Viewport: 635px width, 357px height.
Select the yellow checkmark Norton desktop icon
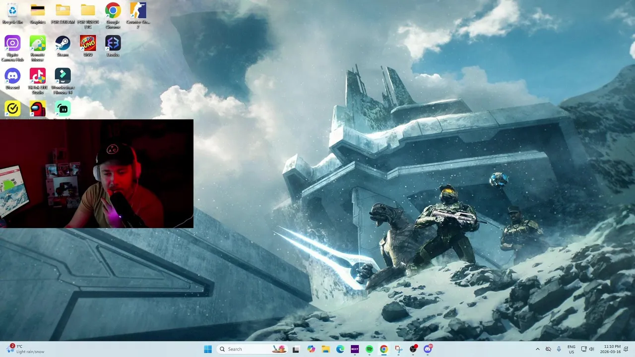point(12,109)
